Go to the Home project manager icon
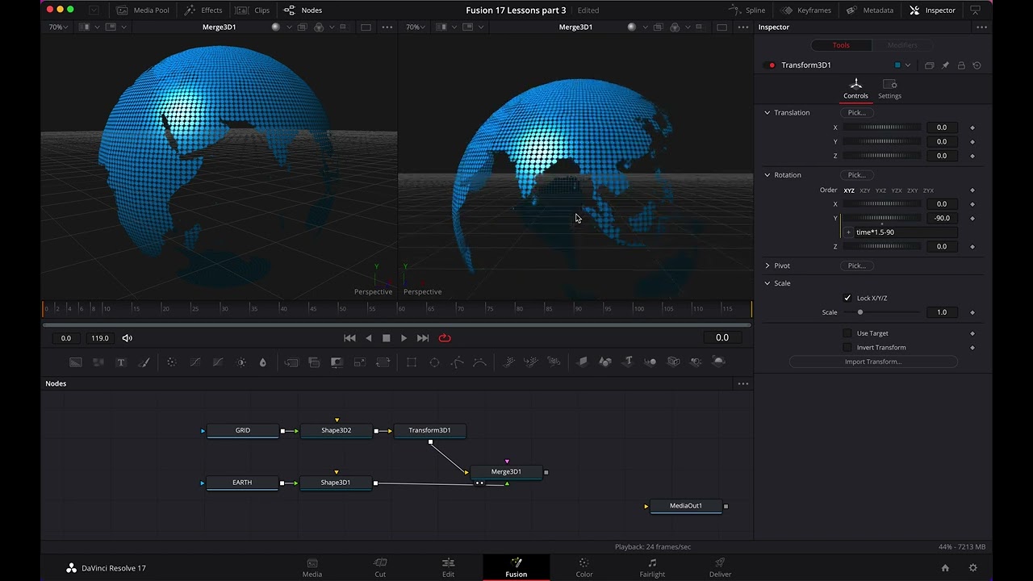Screen dimensions: 1033x581 (945, 568)
